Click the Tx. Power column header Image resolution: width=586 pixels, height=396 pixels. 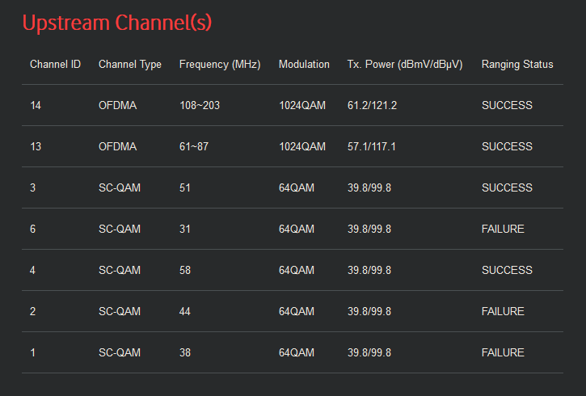click(405, 65)
